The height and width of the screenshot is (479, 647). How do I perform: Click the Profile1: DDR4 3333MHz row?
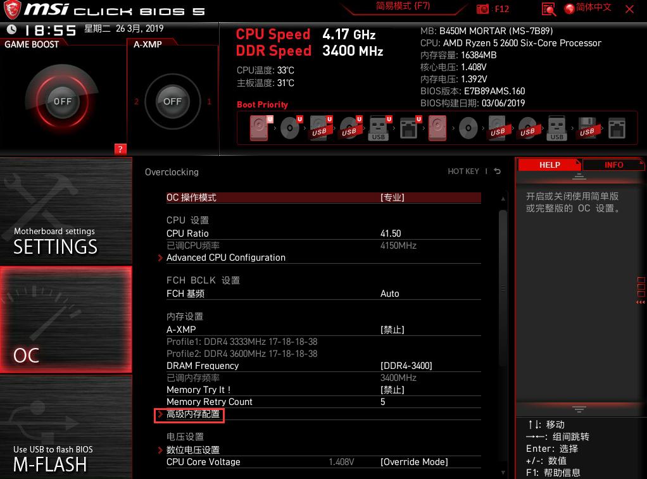[x=242, y=342]
